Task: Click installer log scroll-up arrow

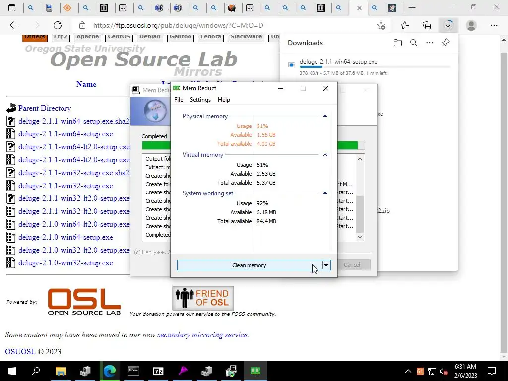Action: tap(360, 159)
